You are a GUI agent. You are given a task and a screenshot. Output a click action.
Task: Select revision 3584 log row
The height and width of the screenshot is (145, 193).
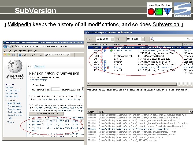point(140,48)
